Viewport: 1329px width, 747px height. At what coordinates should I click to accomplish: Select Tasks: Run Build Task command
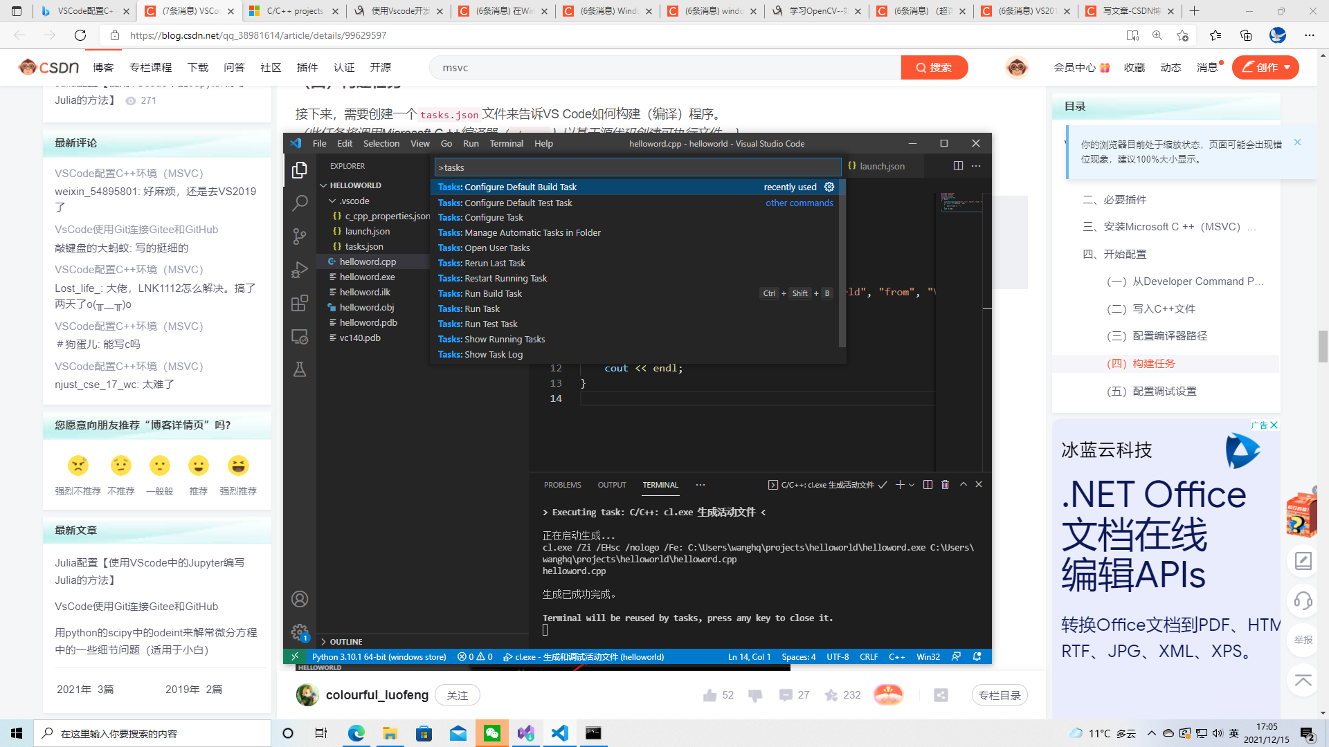[635, 293]
